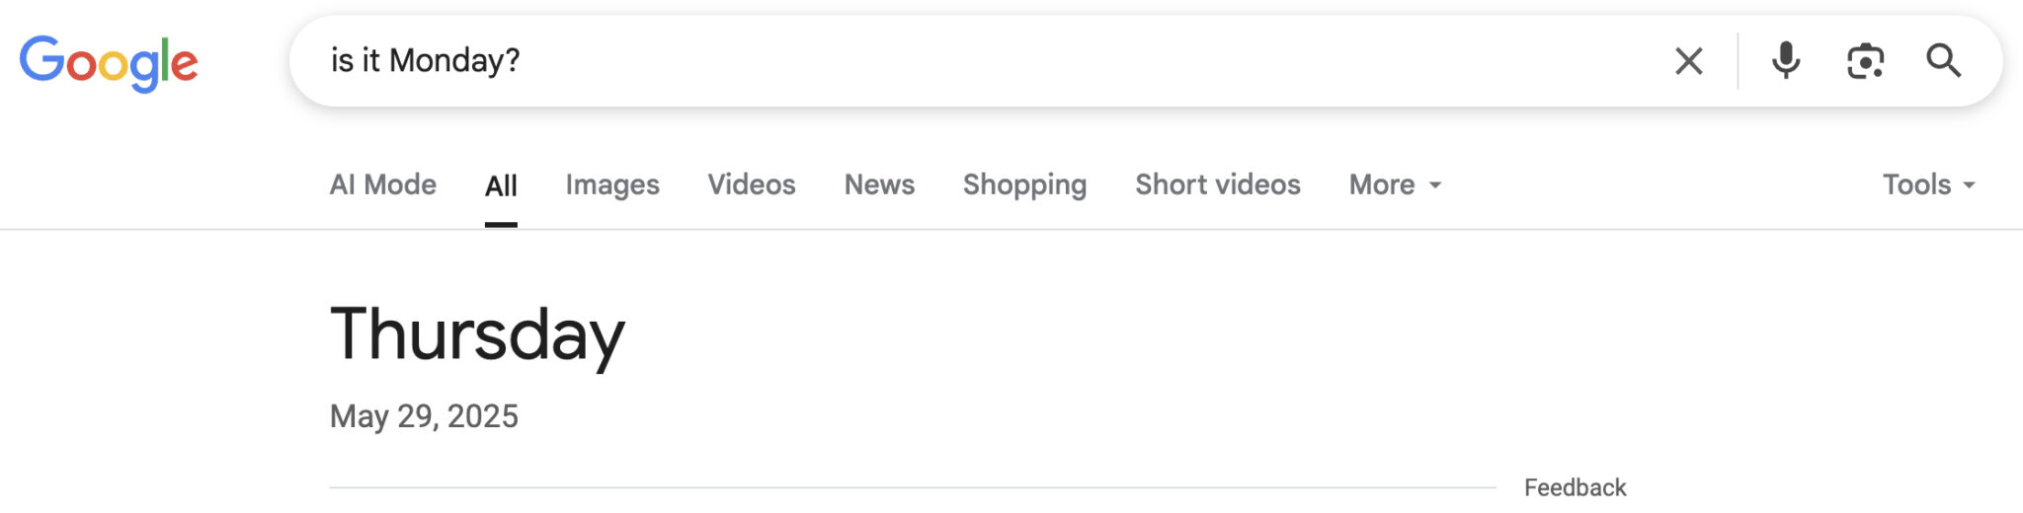The height and width of the screenshot is (513, 2023).
Task: Click the caret arrow beside Tools
Action: [1968, 185]
